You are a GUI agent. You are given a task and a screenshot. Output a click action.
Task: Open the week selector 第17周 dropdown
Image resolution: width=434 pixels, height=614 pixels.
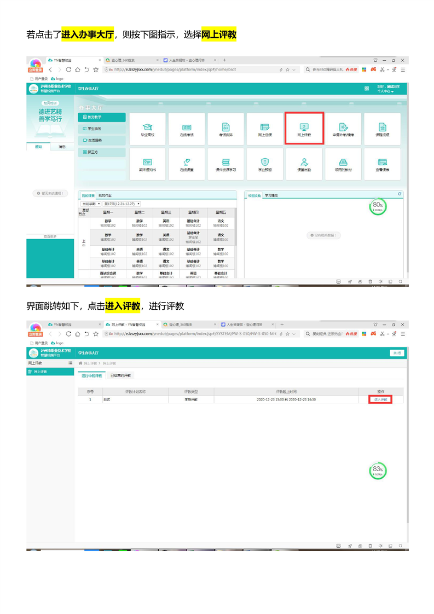coord(122,204)
